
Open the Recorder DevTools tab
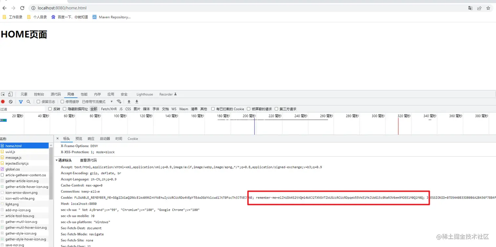(x=168, y=94)
